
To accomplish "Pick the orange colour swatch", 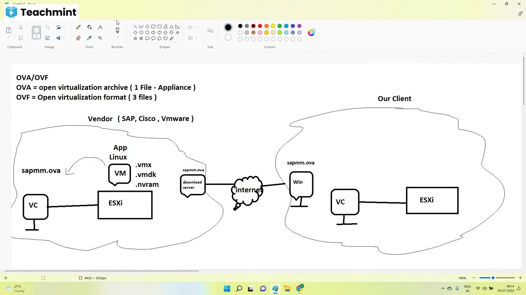I will point(266,26).
